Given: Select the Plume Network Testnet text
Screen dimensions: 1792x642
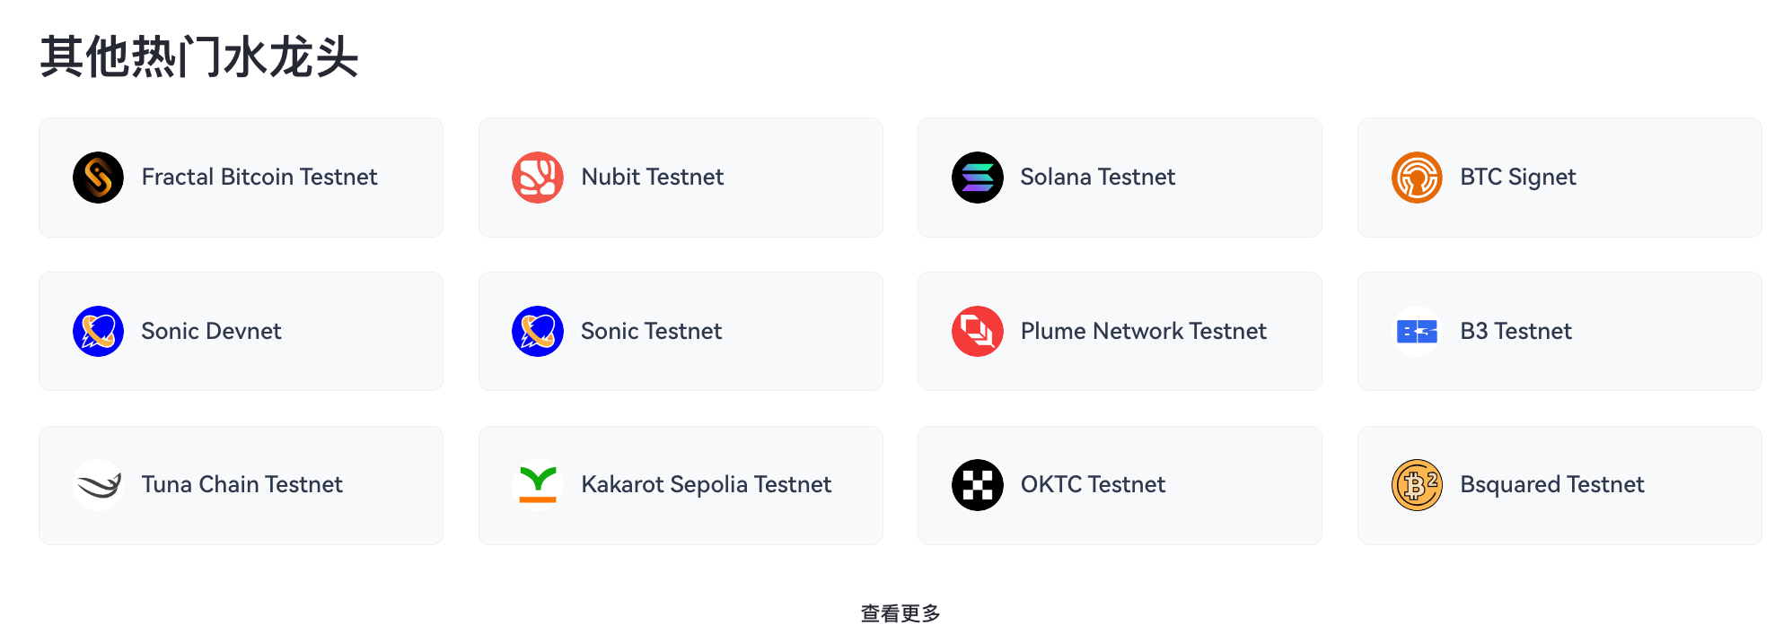Looking at the screenshot, I should (1143, 332).
